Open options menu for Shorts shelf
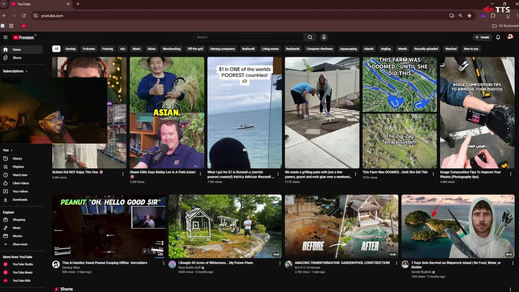The height and width of the screenshot is (292, 519). (510, 289)
